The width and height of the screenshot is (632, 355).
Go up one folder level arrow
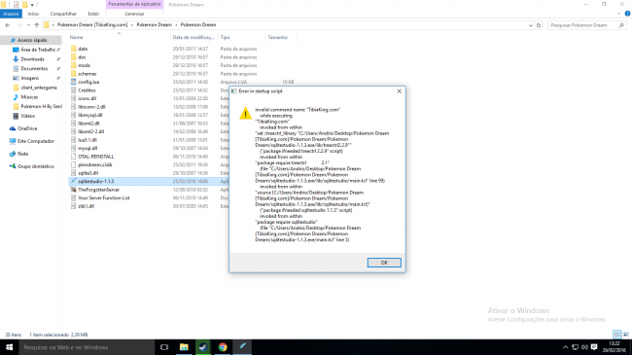[x=37, y=25]
